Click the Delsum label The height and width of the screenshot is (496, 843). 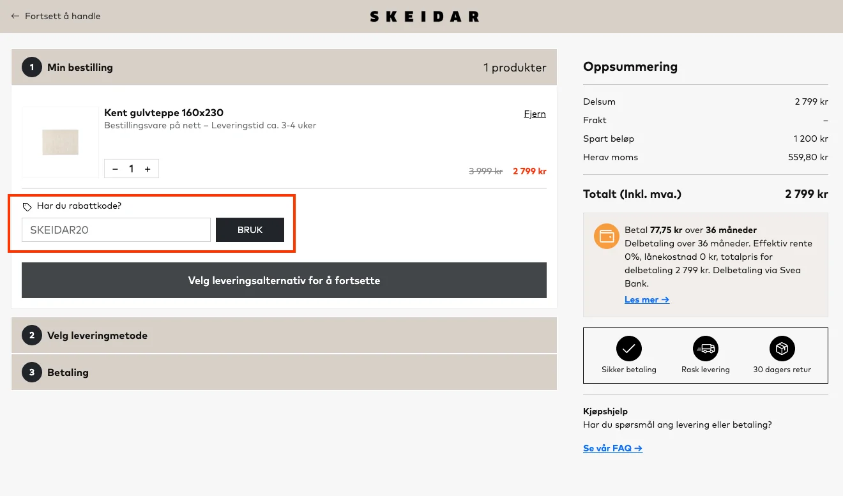point(599,101)
